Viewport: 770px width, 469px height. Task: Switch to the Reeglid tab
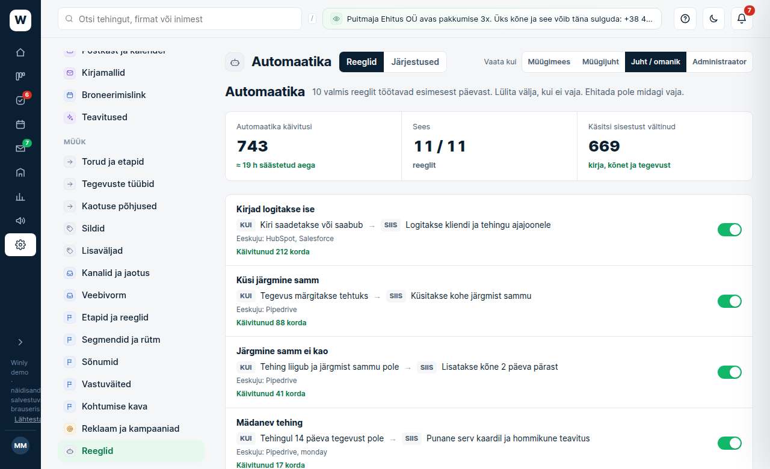[362, 62]
